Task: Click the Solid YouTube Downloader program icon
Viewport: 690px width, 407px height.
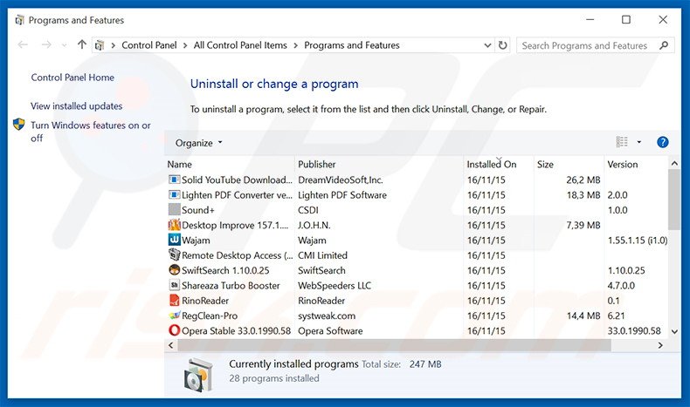Action: coord(175,180)
